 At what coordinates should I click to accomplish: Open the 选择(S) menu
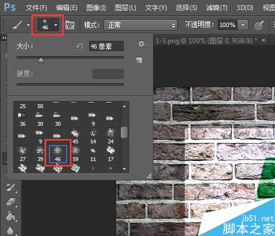point(186,8)
